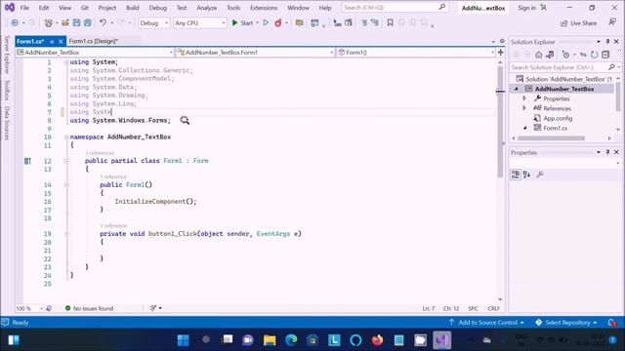Viewport: 625px width, 351px height.
Task: Open the File menu
Action: (24, 8)
